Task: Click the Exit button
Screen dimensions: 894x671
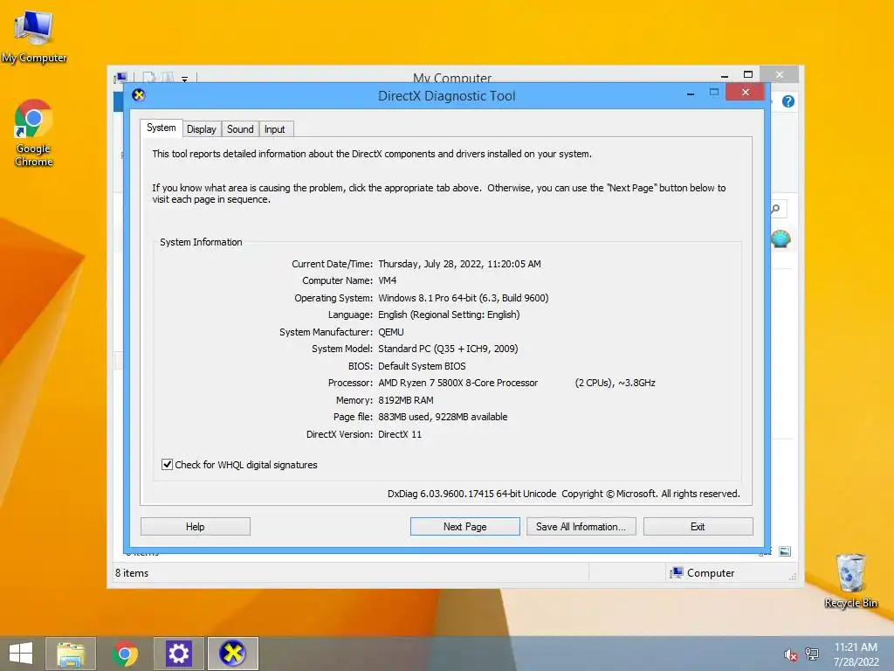Action: 698,527
